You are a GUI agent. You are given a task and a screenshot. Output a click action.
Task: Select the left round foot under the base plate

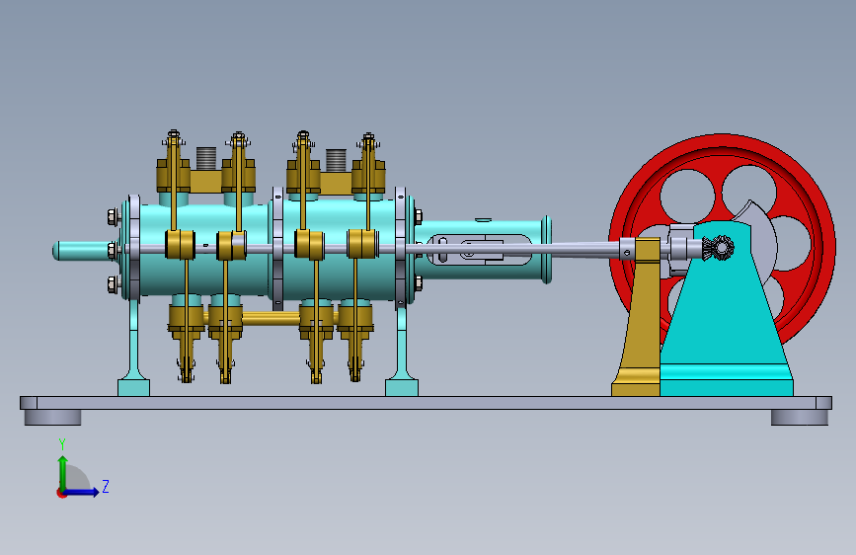click(53, 418)
